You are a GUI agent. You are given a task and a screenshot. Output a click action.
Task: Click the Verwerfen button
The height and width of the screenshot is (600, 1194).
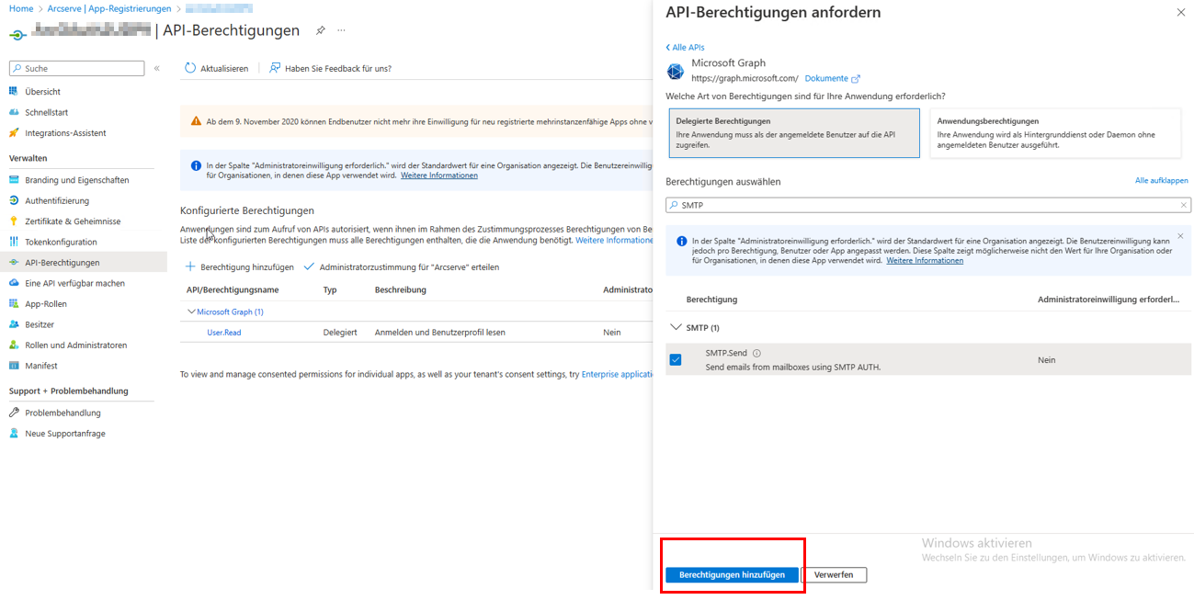point(834,575)
